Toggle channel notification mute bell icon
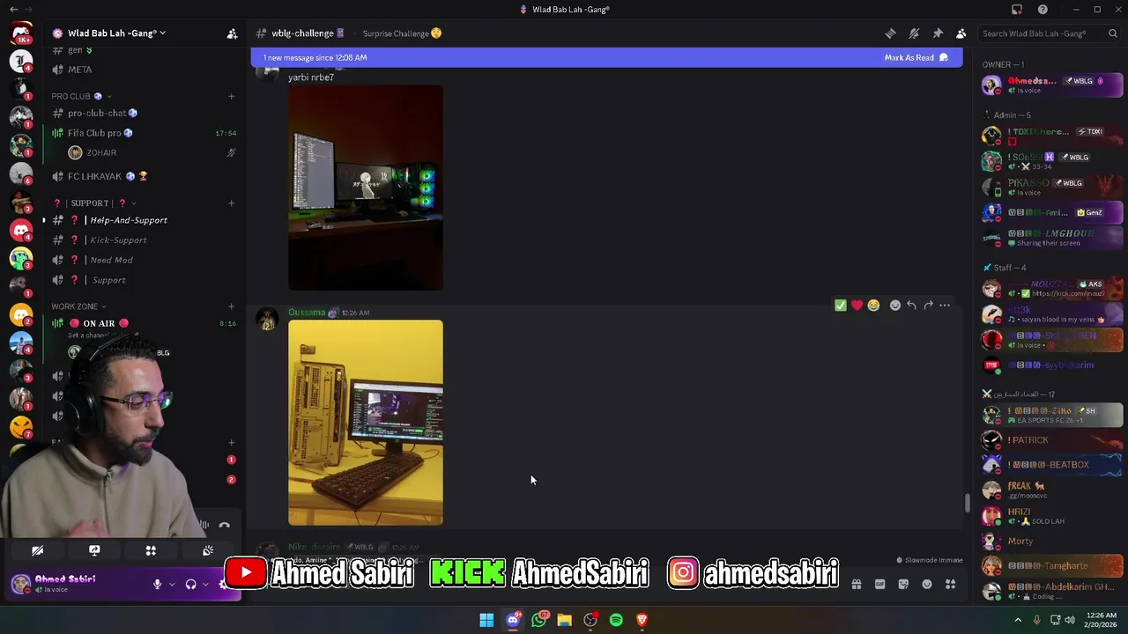The image size is (1128, 634). 914,33
